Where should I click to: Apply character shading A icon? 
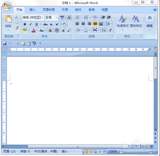[50, 30]
